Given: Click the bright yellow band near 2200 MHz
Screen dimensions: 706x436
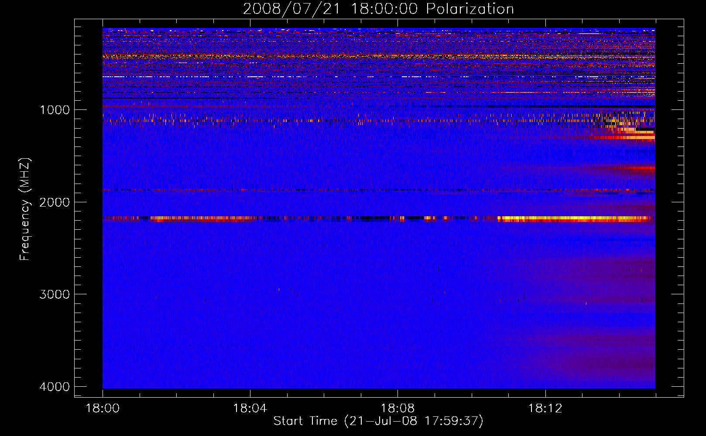Looking at the screenshot, I should (x=576, y=218).
